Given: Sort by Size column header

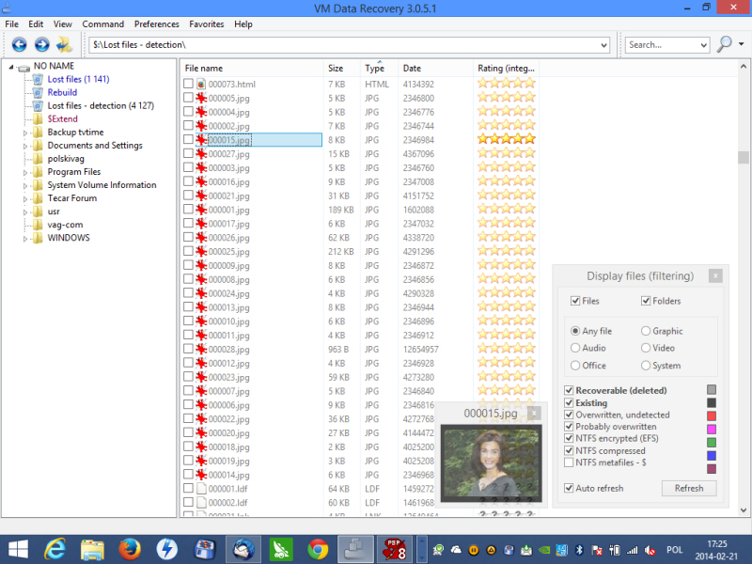Looking at the screenshot, I should click(342, 68).
